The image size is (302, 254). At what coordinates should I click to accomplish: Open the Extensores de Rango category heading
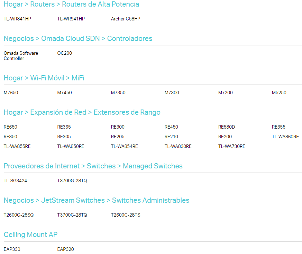(82, 112)
